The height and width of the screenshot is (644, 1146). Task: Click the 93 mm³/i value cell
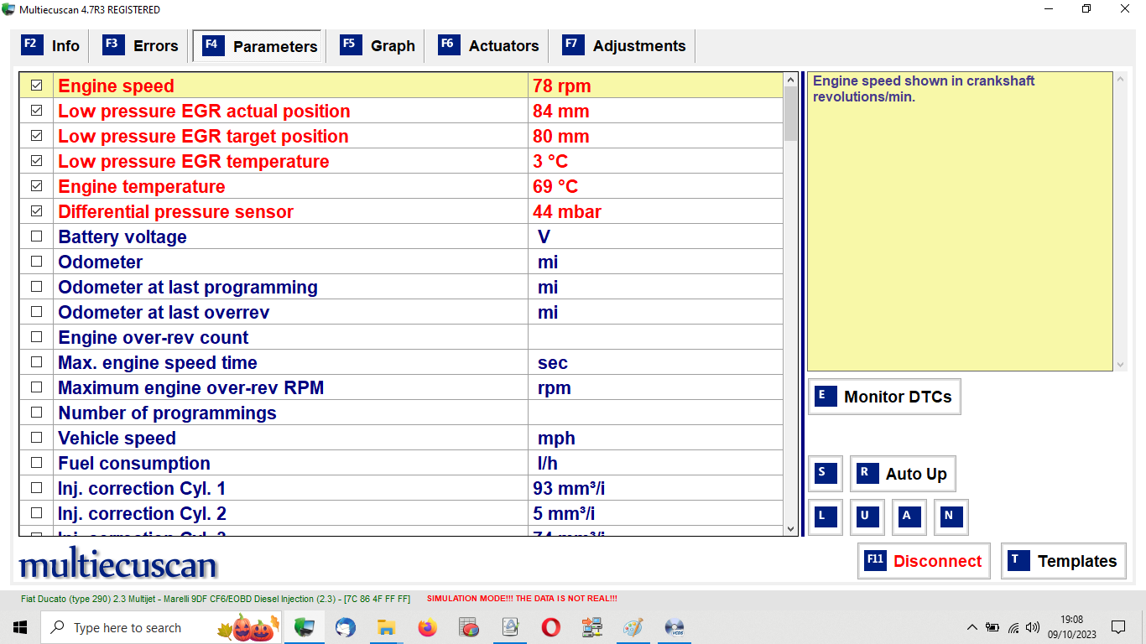tap(655, 488)
